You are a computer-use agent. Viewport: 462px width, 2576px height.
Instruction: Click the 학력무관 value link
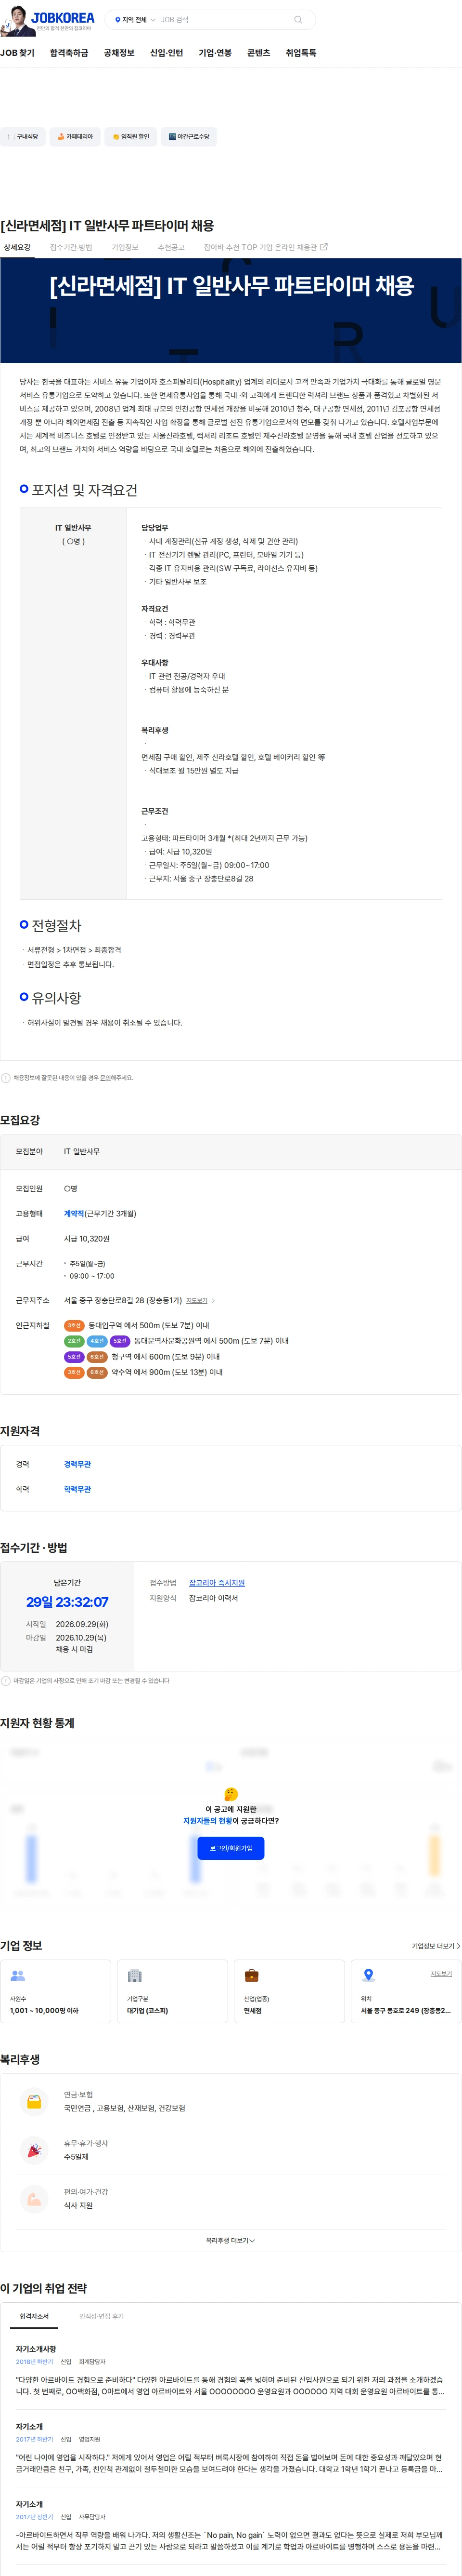coord(77,1490)
